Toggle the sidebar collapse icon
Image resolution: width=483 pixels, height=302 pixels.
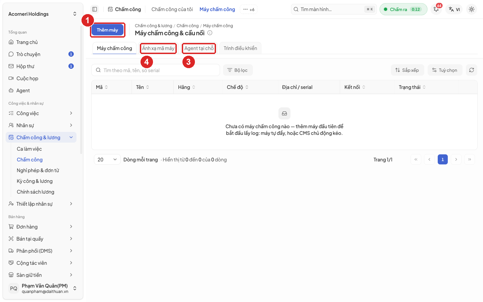click(95, 9)
